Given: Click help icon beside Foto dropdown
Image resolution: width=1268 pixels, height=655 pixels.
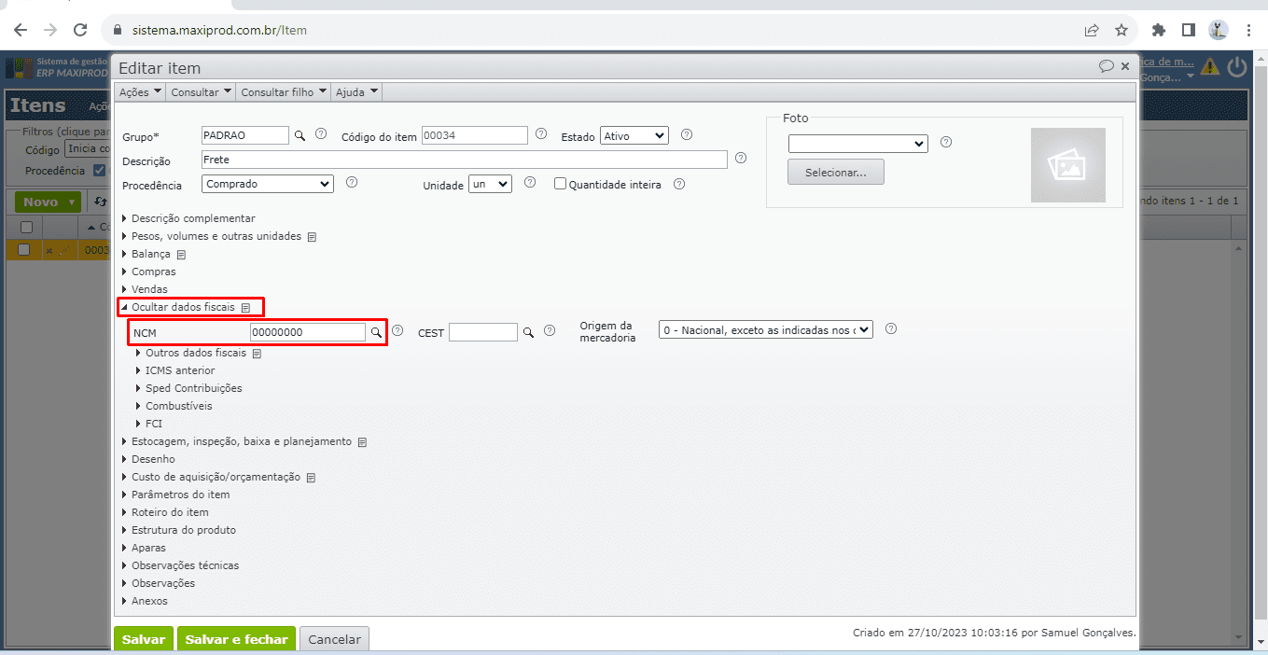Looking at the screenshot, I should (x=946, y=142).
